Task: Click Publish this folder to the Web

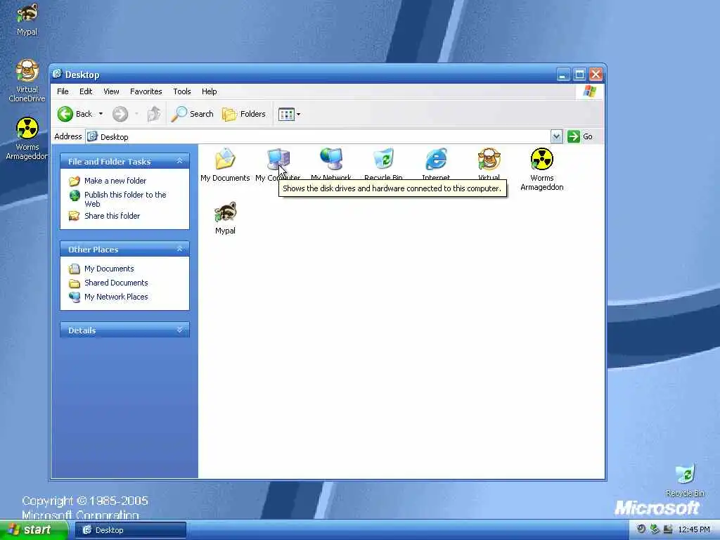Action: tap(125, 199)
